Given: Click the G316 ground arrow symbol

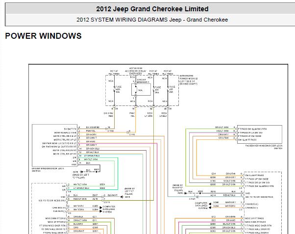Looking at the screenshot, I should [122, 197].
